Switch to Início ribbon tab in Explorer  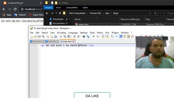pos(58,8)
